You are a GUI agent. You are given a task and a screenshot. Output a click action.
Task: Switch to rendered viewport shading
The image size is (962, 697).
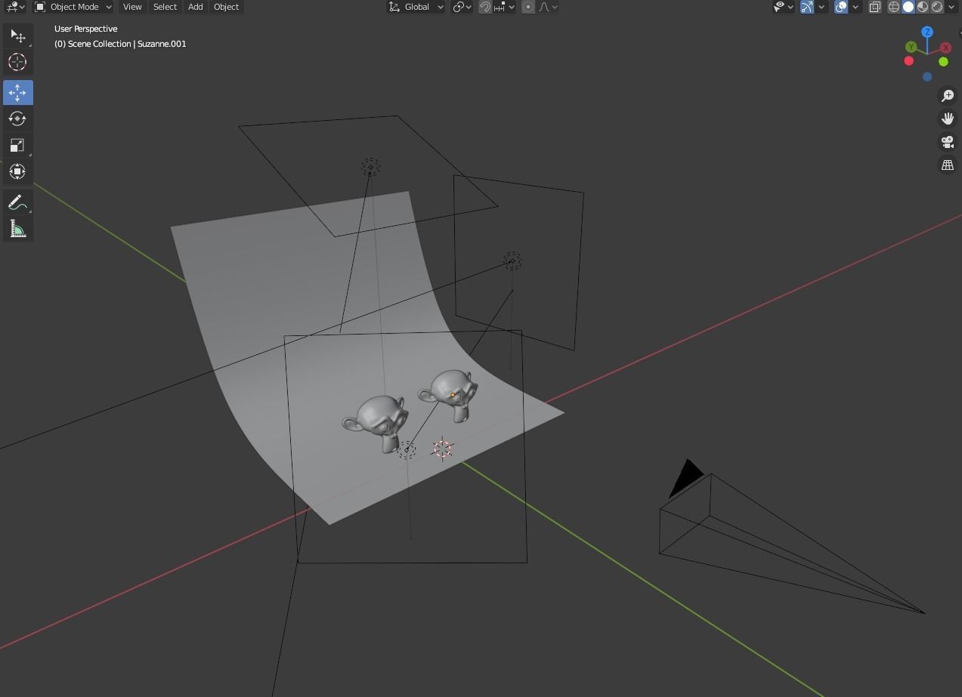(x=937, y=7)
